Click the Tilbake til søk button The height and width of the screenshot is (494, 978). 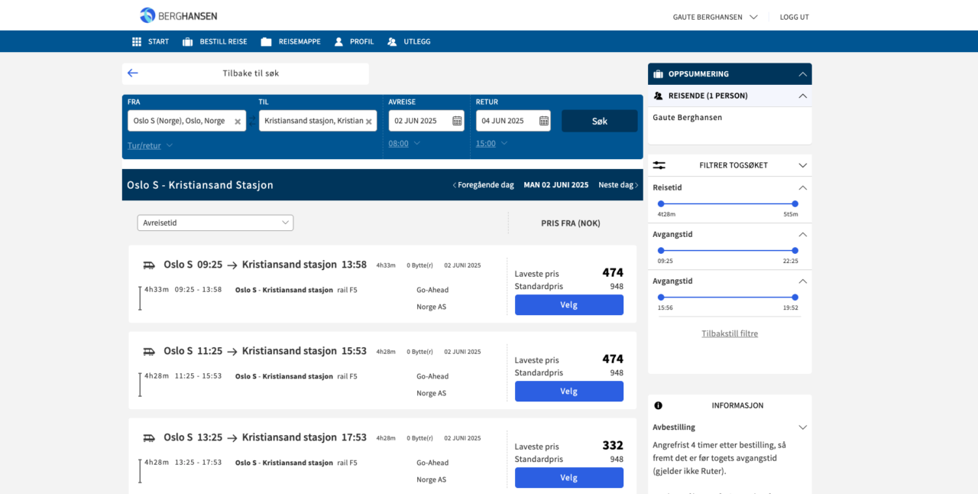tap(245, 73)
